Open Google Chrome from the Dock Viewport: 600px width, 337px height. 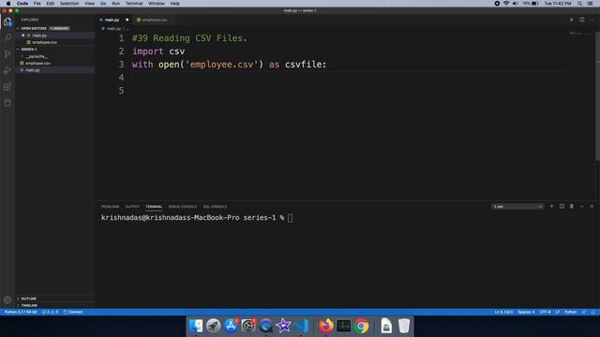click(361, 326)
